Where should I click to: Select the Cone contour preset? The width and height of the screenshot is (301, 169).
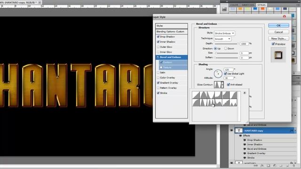tap(203, 95)
